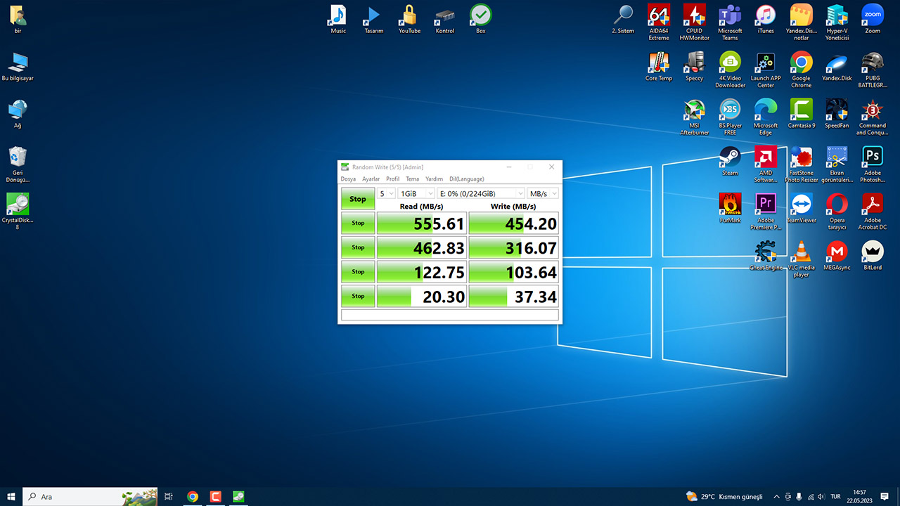Open the Tema menu
Image resolution: width=900 pixels, height=506 pixels.
tap(412, 179)
